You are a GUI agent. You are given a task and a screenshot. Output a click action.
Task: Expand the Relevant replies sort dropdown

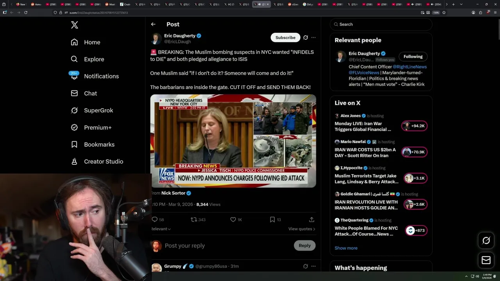pyautogui.click(x=161, y=229)
